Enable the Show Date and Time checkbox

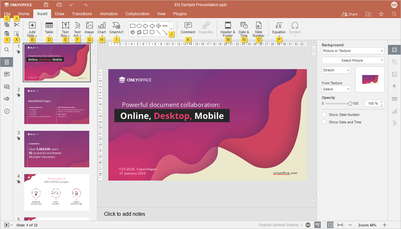pyautogui.click(x=324, y=122)
